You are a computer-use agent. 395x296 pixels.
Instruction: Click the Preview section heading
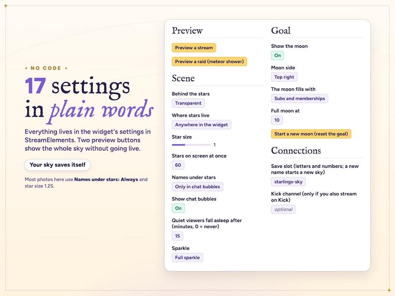(x=187, y=31)
